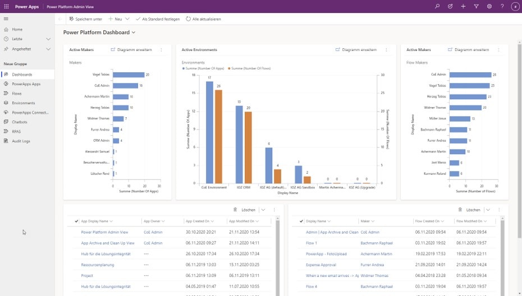Open more options menu of apps list
Viewport: 522px width, 296px height.
click(x=274, y=210)
